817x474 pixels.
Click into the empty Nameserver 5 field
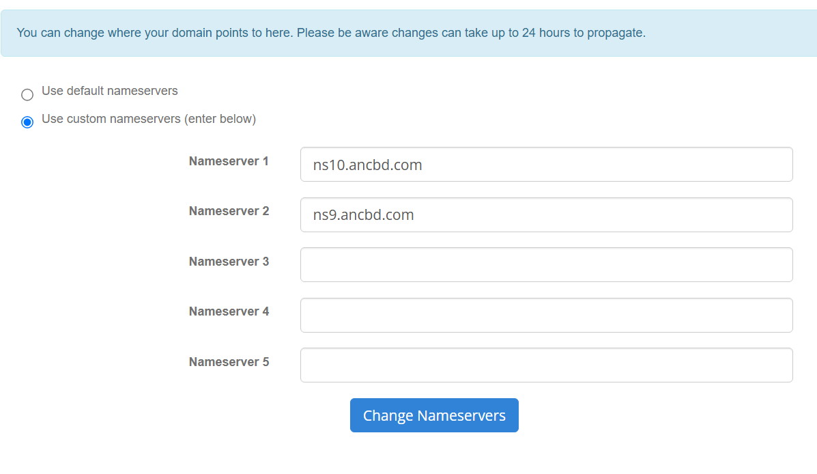547,365
